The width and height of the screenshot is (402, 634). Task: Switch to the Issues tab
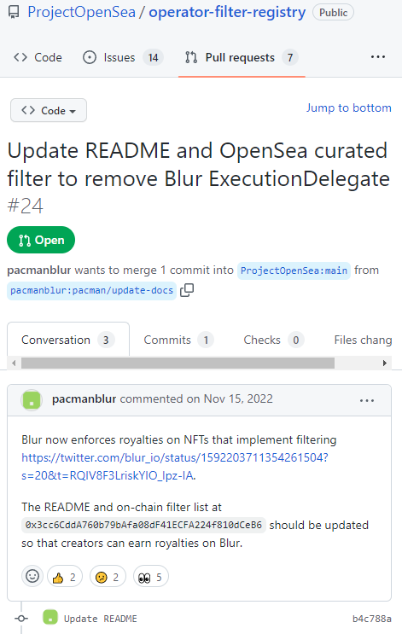(123, 57)
